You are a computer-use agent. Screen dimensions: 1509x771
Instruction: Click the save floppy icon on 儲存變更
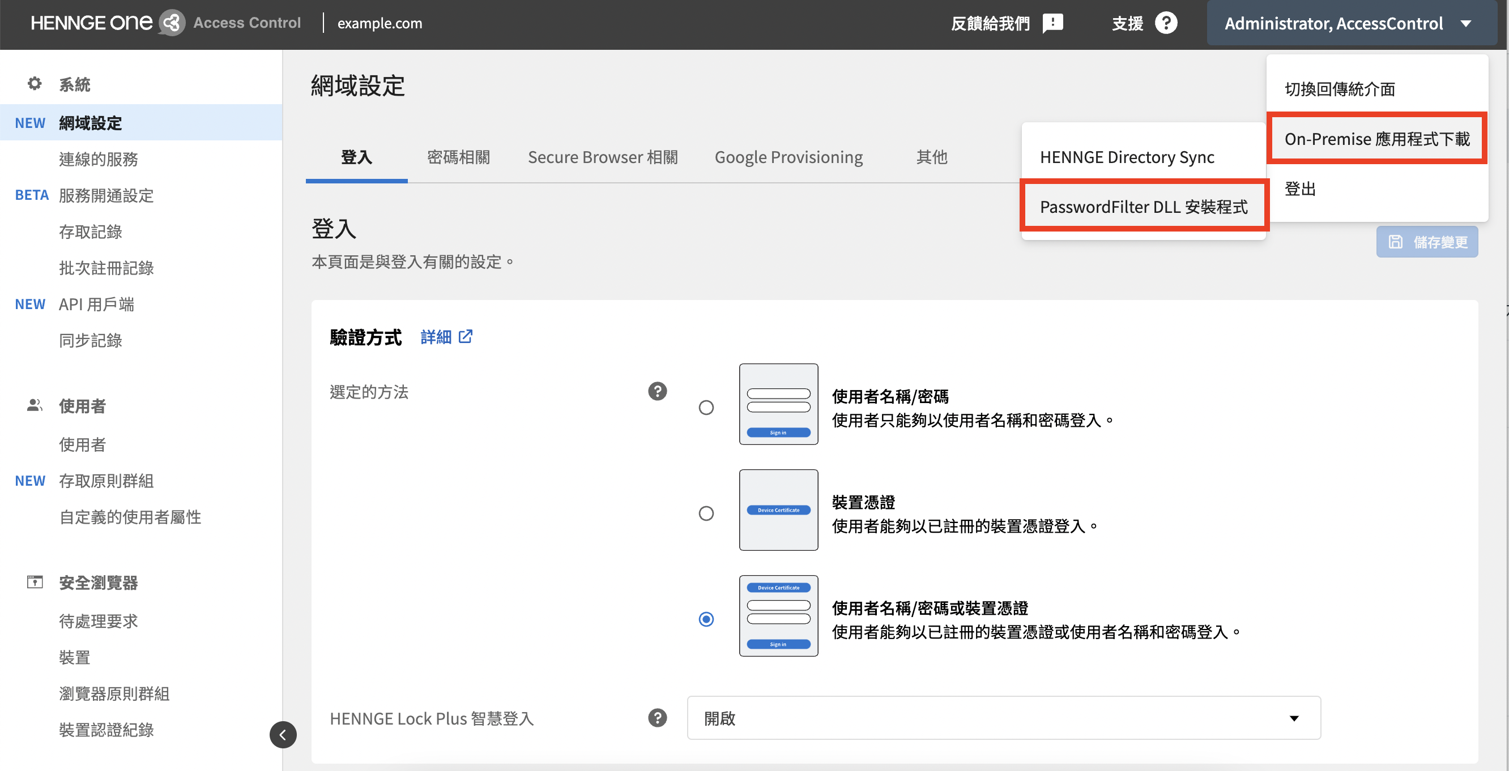[1395, 242]
